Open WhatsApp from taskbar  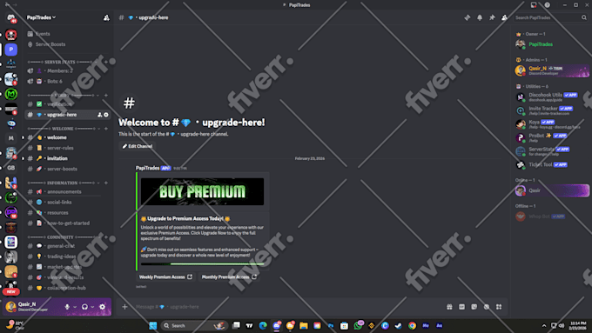[x=358, y=325]
